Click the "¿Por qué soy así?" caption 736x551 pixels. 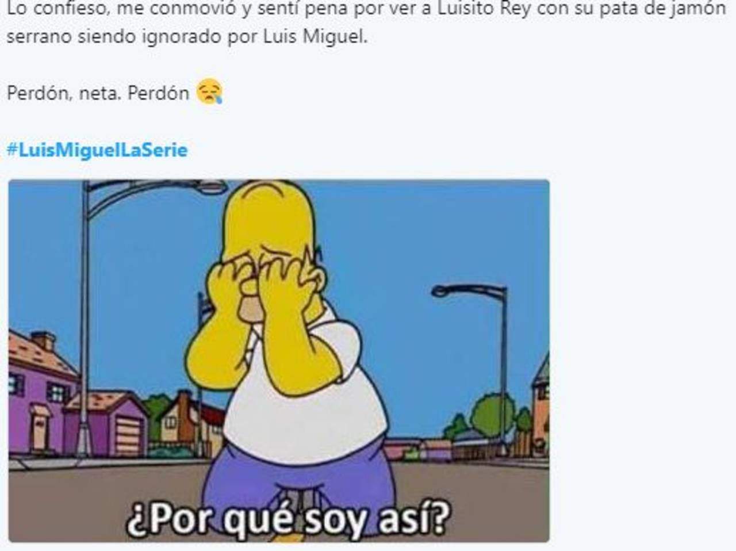(289, 518)
